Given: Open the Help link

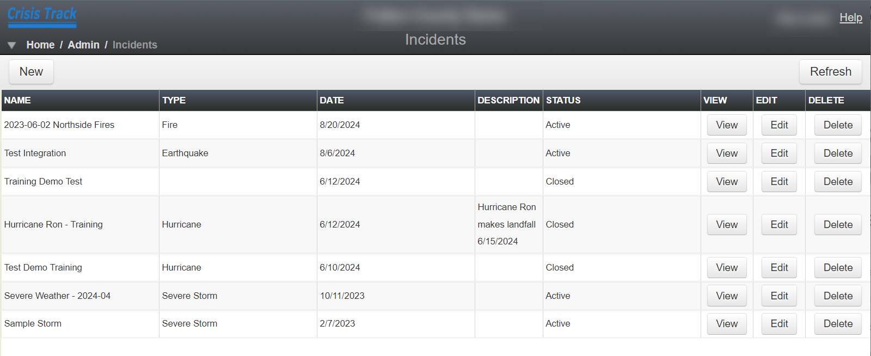Looking at the screenshot, I should (850, 17).
